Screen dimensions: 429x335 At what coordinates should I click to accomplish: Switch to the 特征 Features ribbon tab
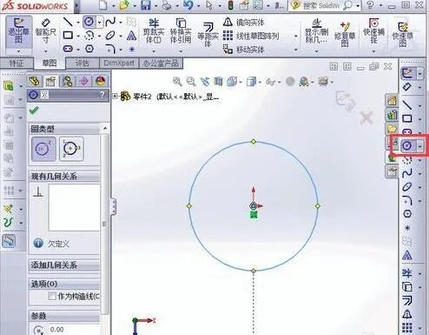[x=16, y=63]
